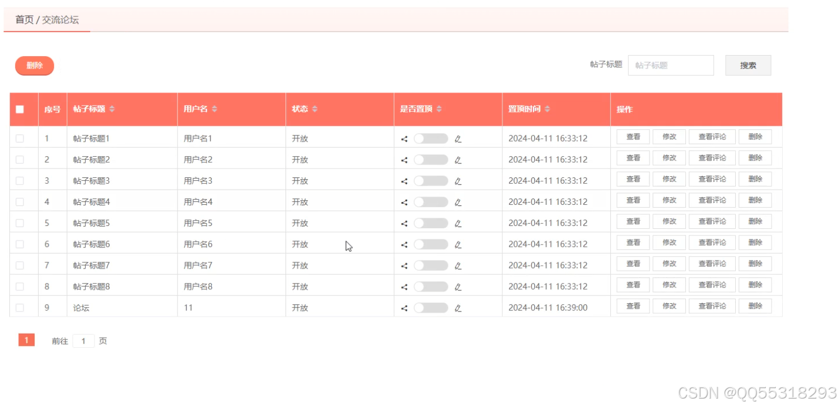Viewport: 839px width, 408px height.
Task: Check the checkbox for row 2
Action: [20, 159]
